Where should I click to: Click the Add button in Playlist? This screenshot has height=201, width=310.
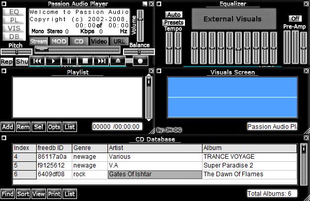8,127
